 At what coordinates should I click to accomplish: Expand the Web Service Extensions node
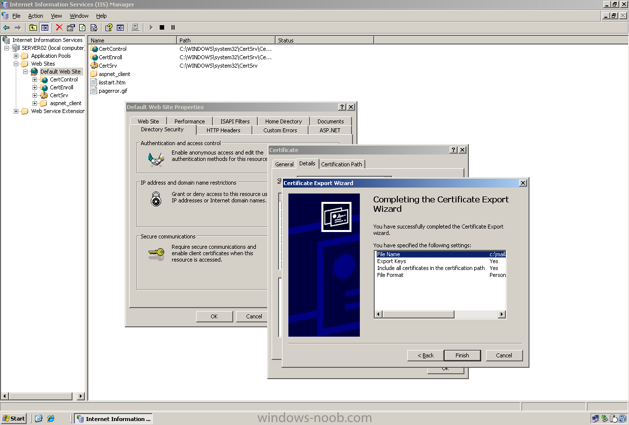(16, 111)
